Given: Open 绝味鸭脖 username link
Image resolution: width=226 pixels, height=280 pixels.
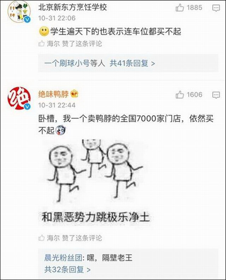Looking at the screenshot, I should [53, 94].
